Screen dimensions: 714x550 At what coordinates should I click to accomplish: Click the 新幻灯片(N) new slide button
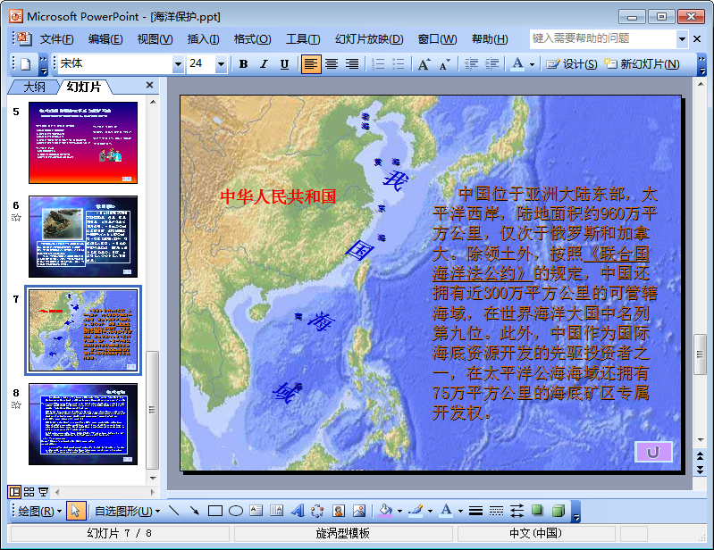[642, 64]
